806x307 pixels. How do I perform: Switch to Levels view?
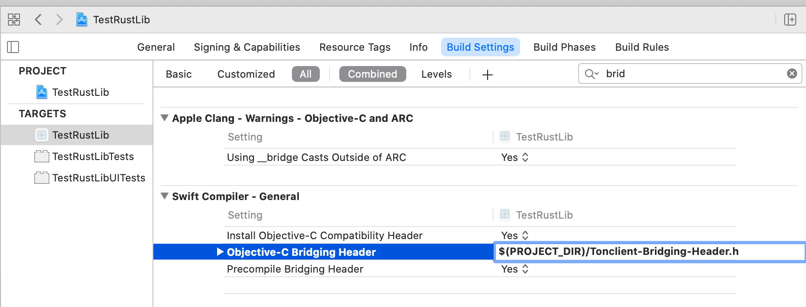click(436, 74)
